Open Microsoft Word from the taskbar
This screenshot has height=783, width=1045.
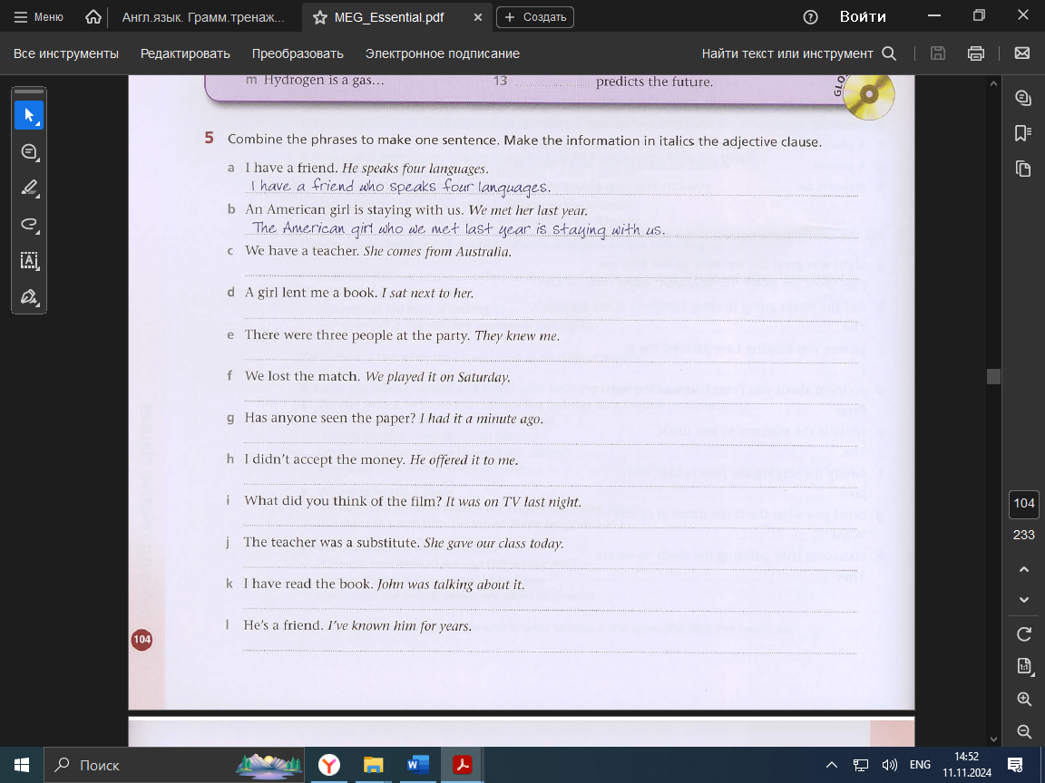click(x=418, y=765)
